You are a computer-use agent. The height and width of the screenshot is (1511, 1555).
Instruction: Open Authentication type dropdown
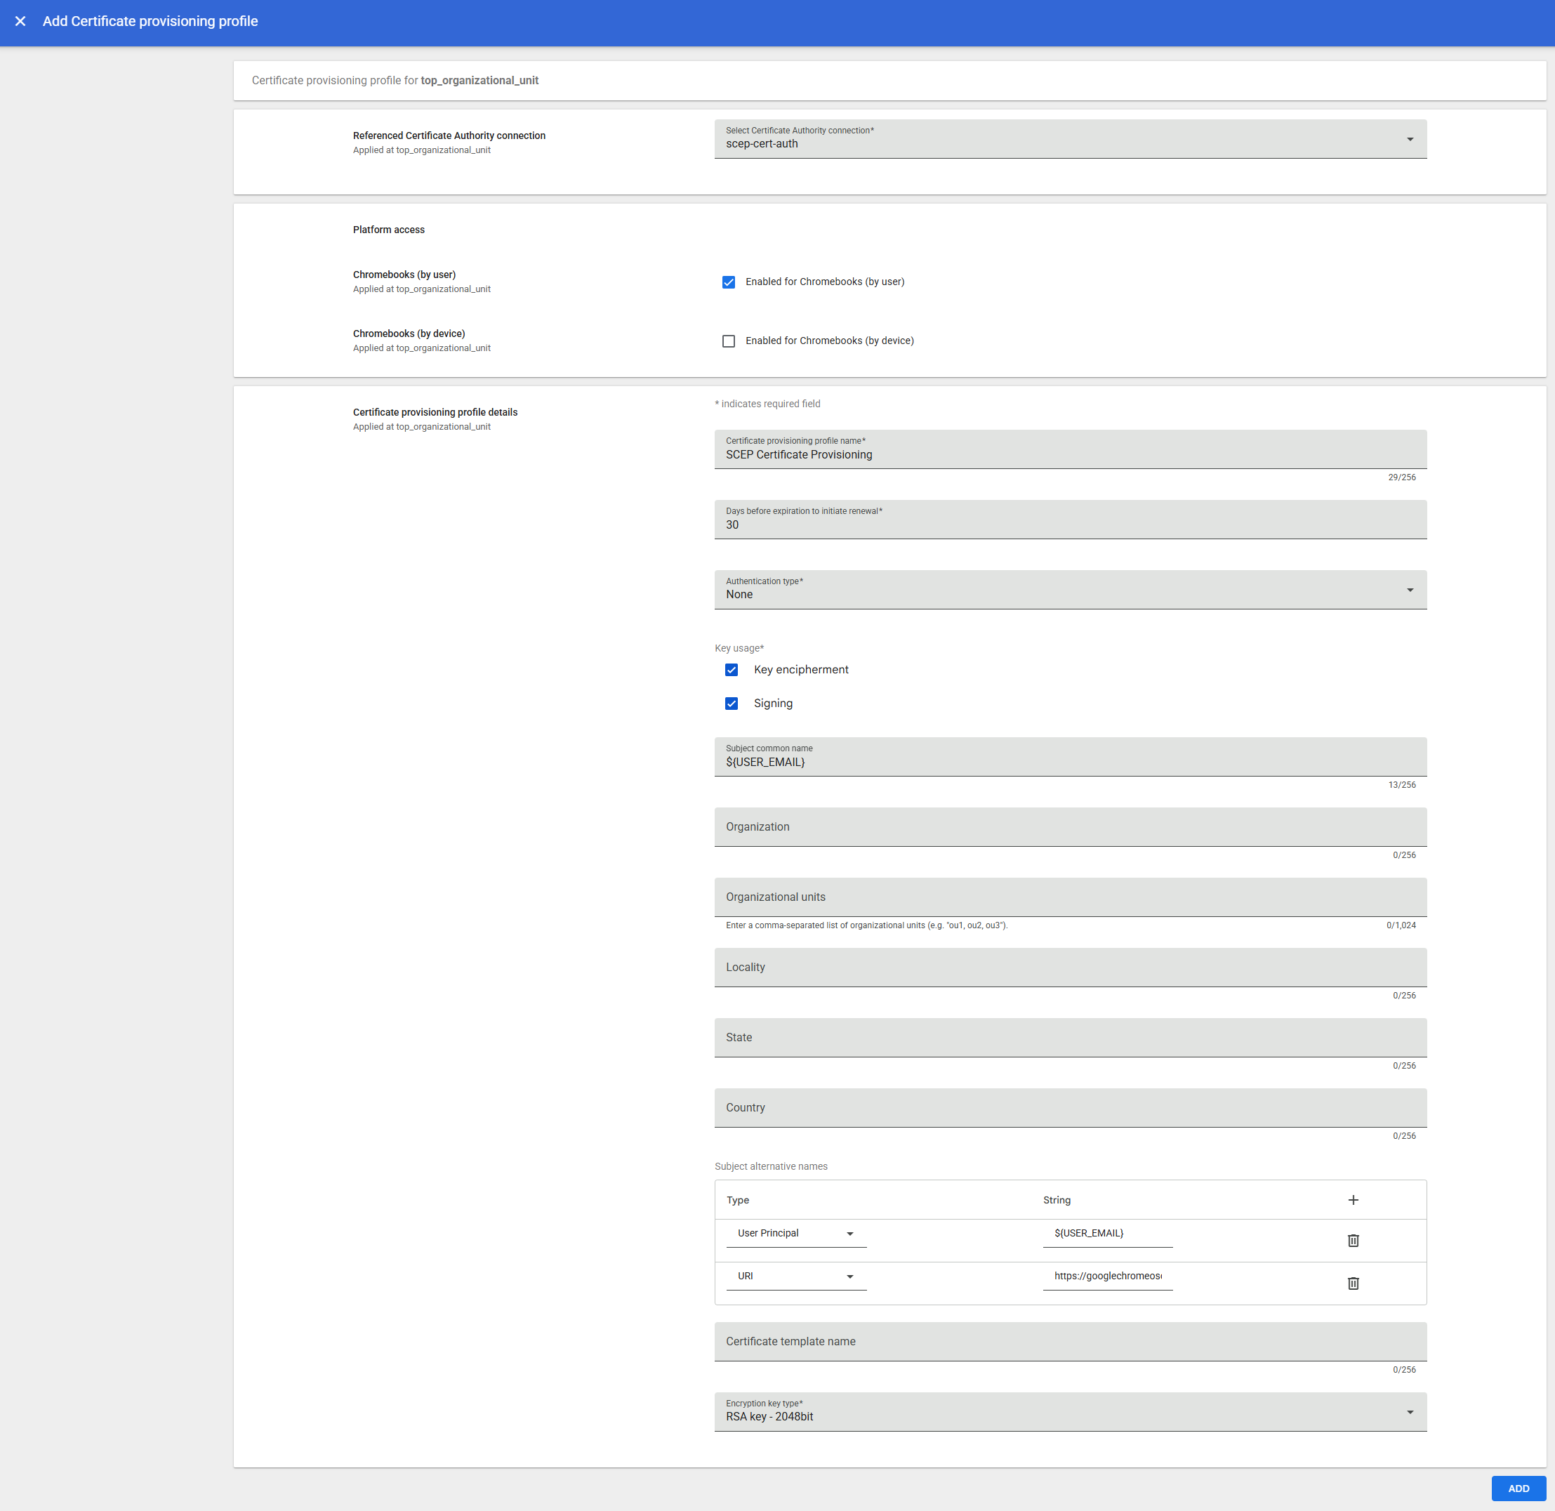point(1071,590)
